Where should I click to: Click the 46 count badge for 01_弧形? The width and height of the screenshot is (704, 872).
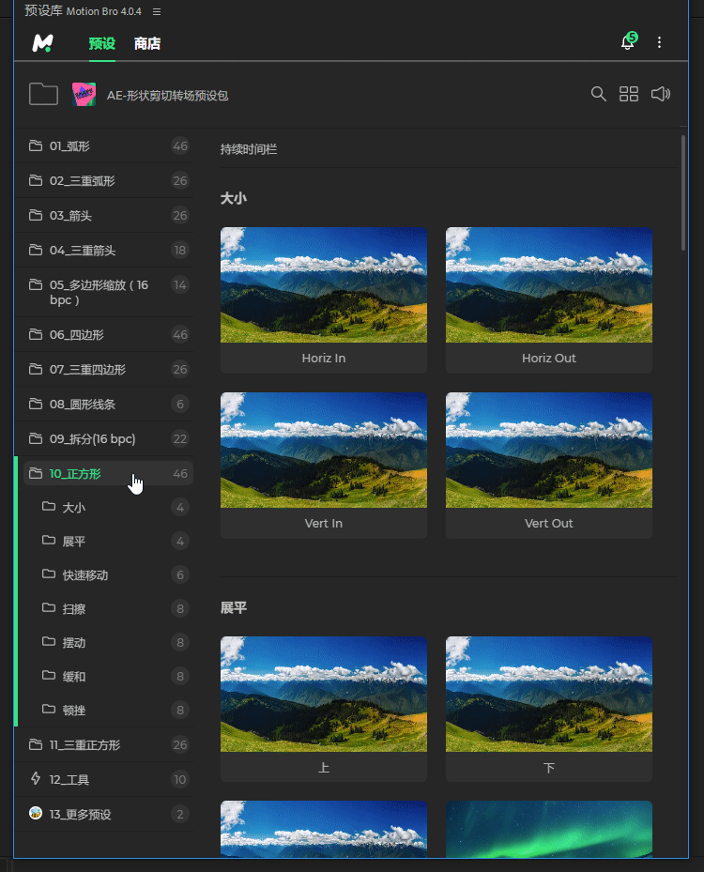[180, 145]
